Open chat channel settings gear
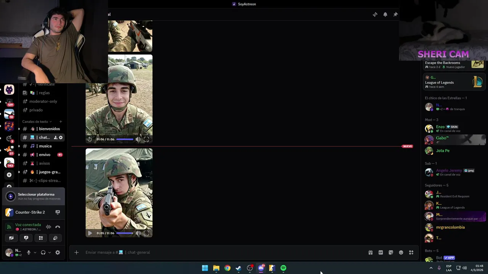 click(x=61, y=137)
